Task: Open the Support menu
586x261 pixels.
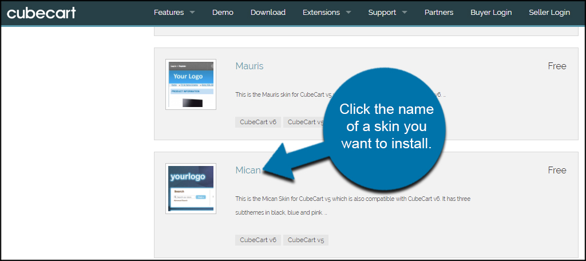Action: point(382,13)
